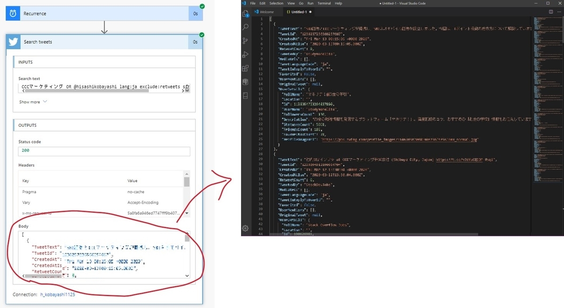The width and height of the screenshot is (564, 308).
Task: Click line 42 "FullName" Stack Overflow Jobs
Action: [x=315, y=225]
